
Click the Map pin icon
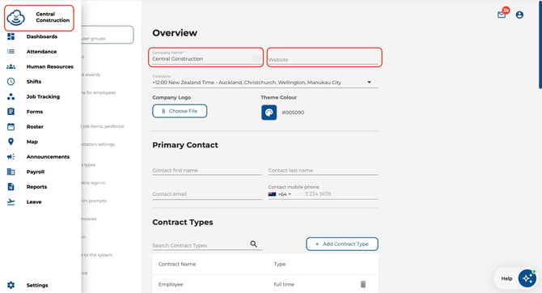11,142
